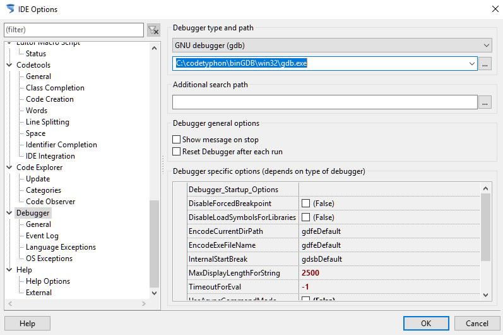Select Code Explorer in the tree
Image resolution: width=503 pixels, height=335 pixels.
coord(40,167)
